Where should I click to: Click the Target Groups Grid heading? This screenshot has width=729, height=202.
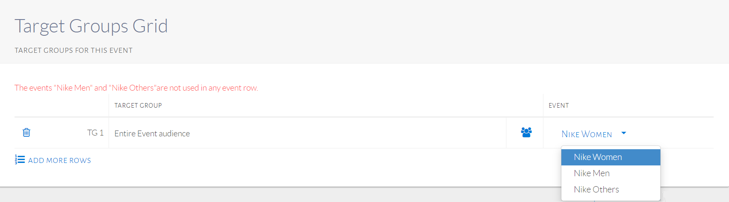91,26
